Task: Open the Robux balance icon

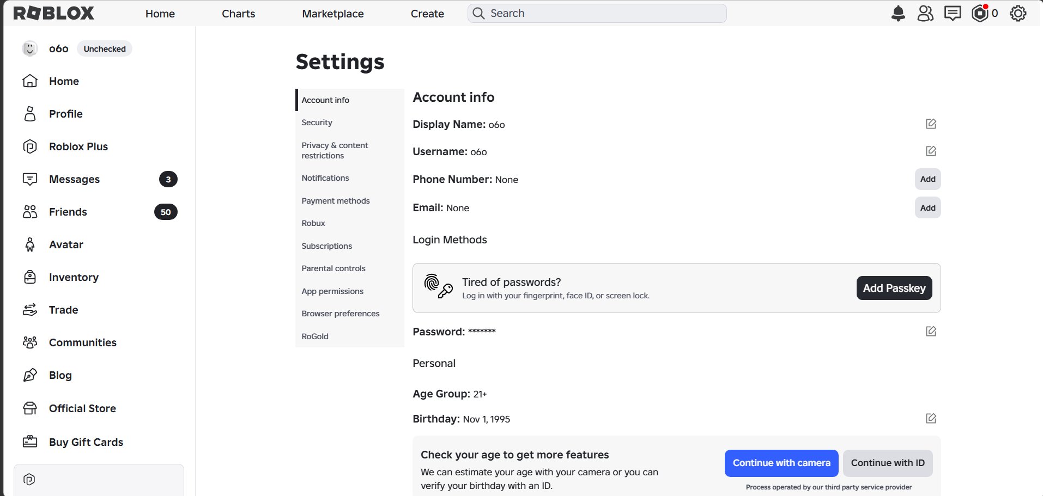Action: pos(980,14)
